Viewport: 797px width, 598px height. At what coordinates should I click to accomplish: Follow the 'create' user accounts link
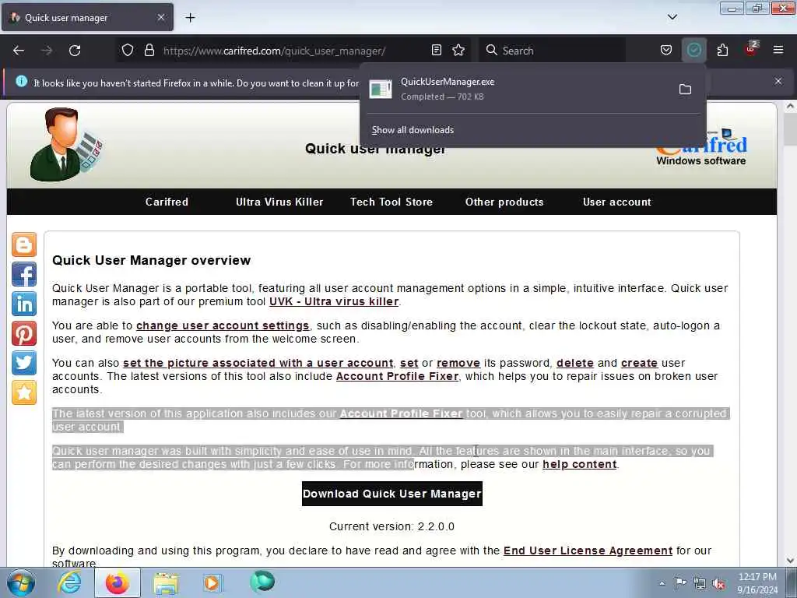click(640, 363)
